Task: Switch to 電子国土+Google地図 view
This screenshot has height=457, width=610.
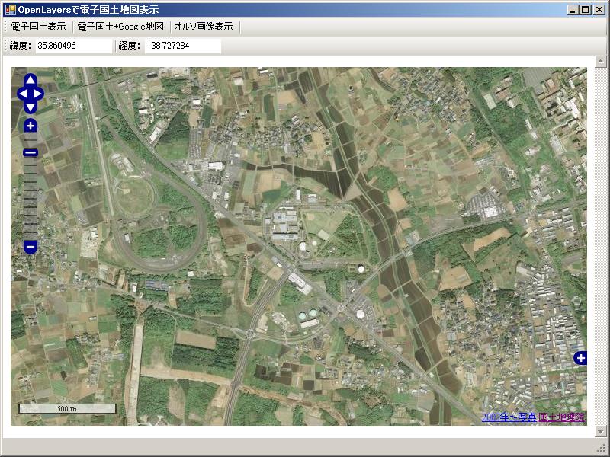Action: (120, 27)
